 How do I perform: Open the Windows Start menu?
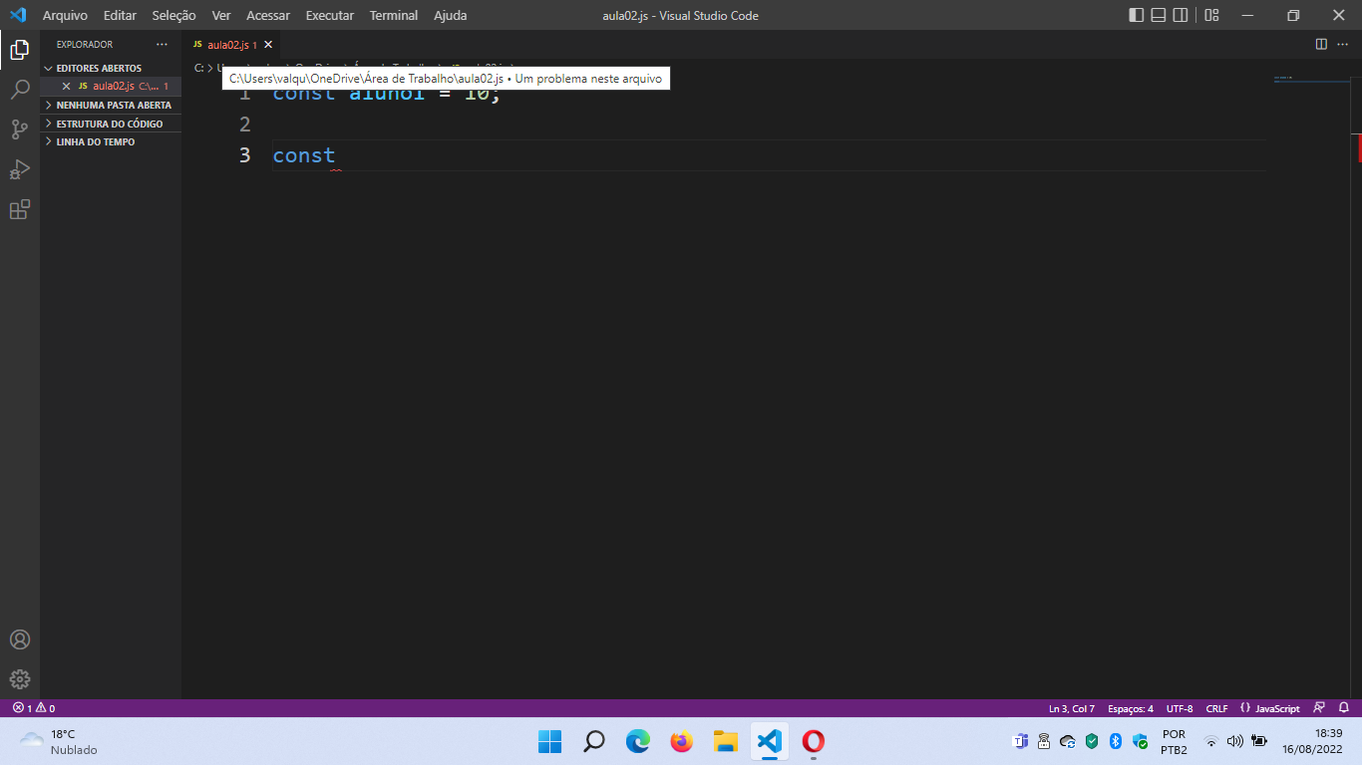click(549, 741)
